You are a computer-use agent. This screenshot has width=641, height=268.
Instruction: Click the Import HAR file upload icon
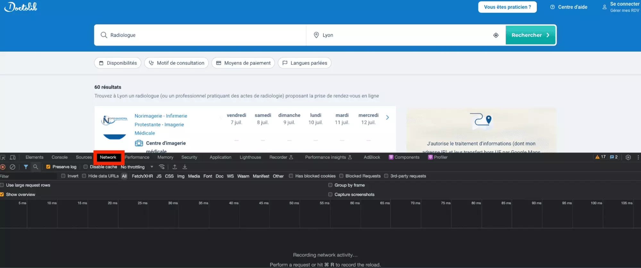(175, 167)
